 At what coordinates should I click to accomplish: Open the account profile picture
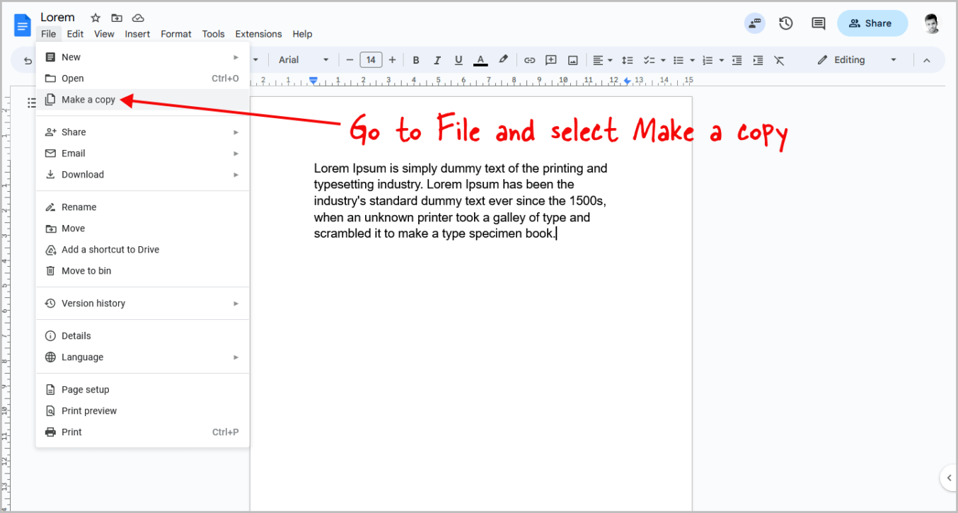[x=933, y=23]
